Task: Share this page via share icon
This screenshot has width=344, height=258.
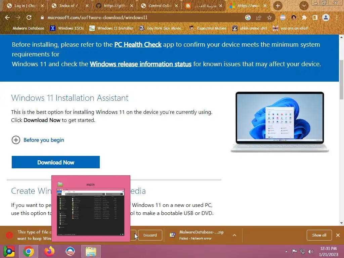Action: point(259,17)
